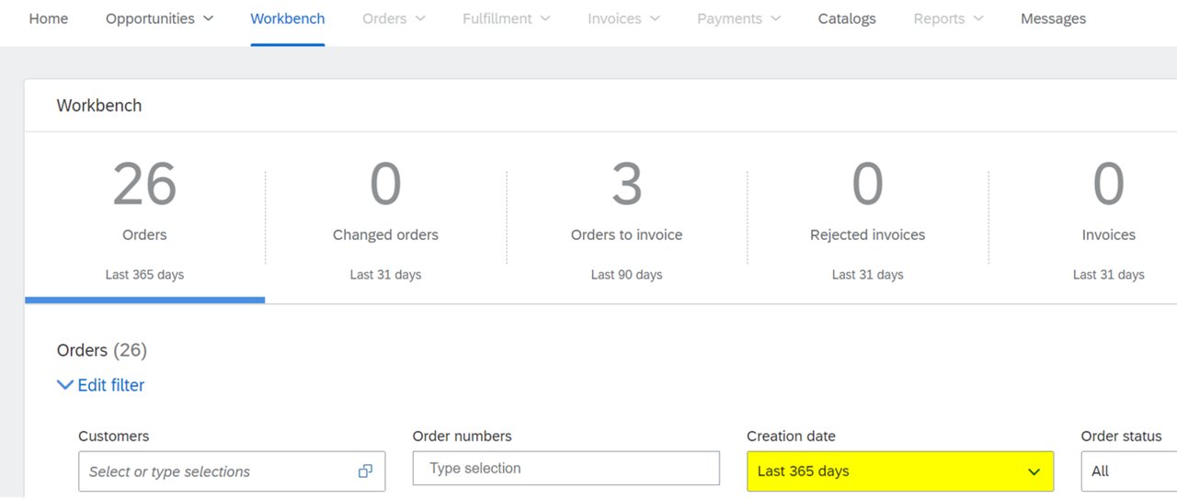The image size is (1177, 499).
Task: Open the Invoices menu chevron
Action: (x=655, y=18)
